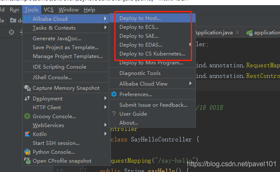Click the folder icon in the breadcrumb bar
Viewport: 280px width, 172px height.
13,20
